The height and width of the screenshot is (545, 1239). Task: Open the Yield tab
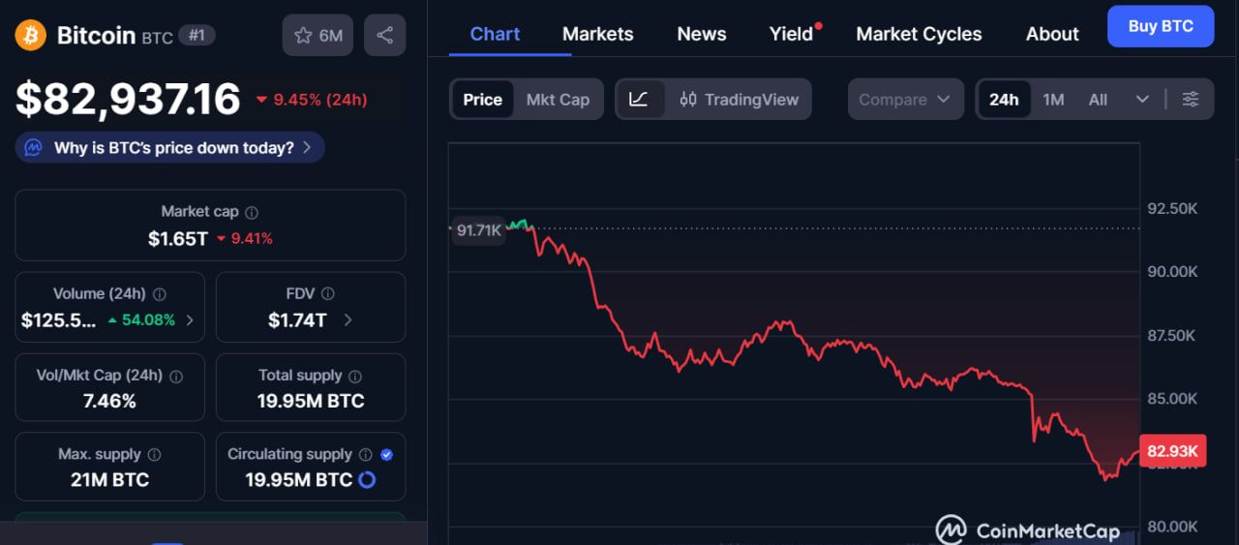pyautogui.click(x=792, y=34)
